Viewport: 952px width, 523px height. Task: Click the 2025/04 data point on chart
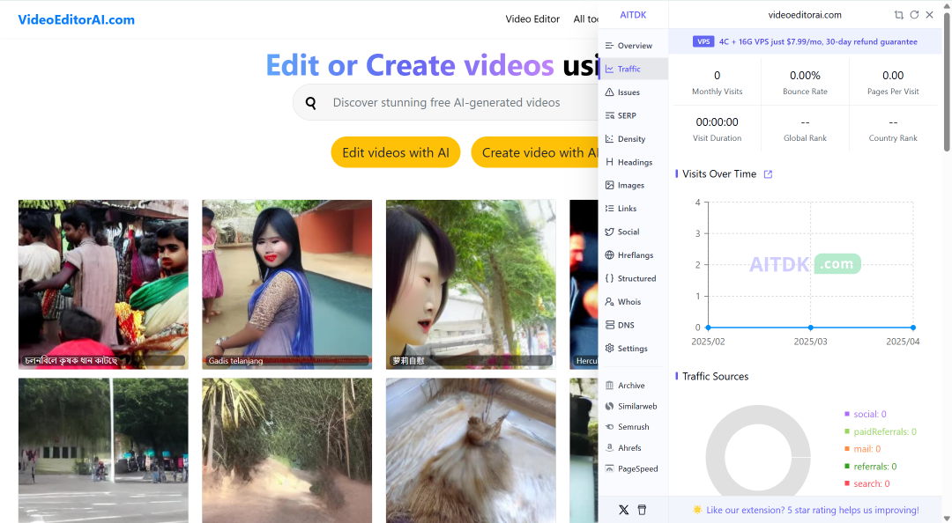click(x=912, y=328)
